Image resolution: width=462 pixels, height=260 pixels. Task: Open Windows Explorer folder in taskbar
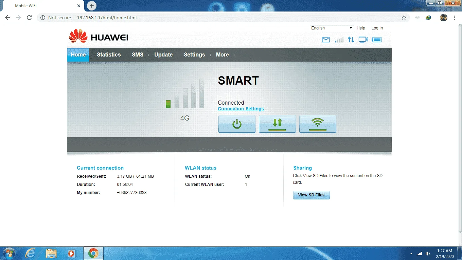point(51,253)
